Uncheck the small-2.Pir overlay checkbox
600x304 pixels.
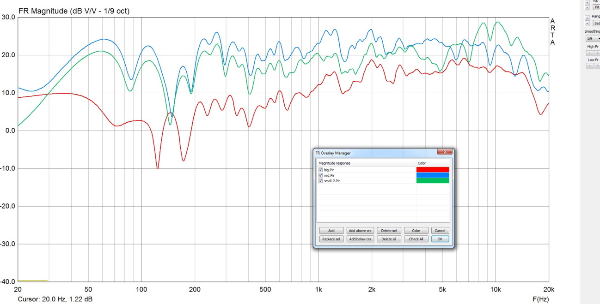pyautogui.click(x=320, y=181)
